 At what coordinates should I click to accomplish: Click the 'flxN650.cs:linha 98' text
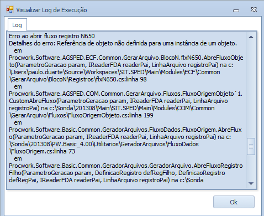pyautogui.click(x=122, y=79)
